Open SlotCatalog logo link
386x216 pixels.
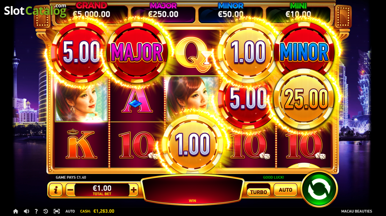tap(35, 10)
